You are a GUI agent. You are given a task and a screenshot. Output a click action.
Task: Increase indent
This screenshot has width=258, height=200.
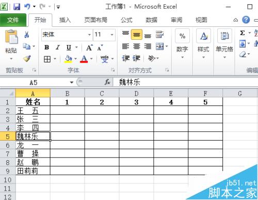pos(137,58)
